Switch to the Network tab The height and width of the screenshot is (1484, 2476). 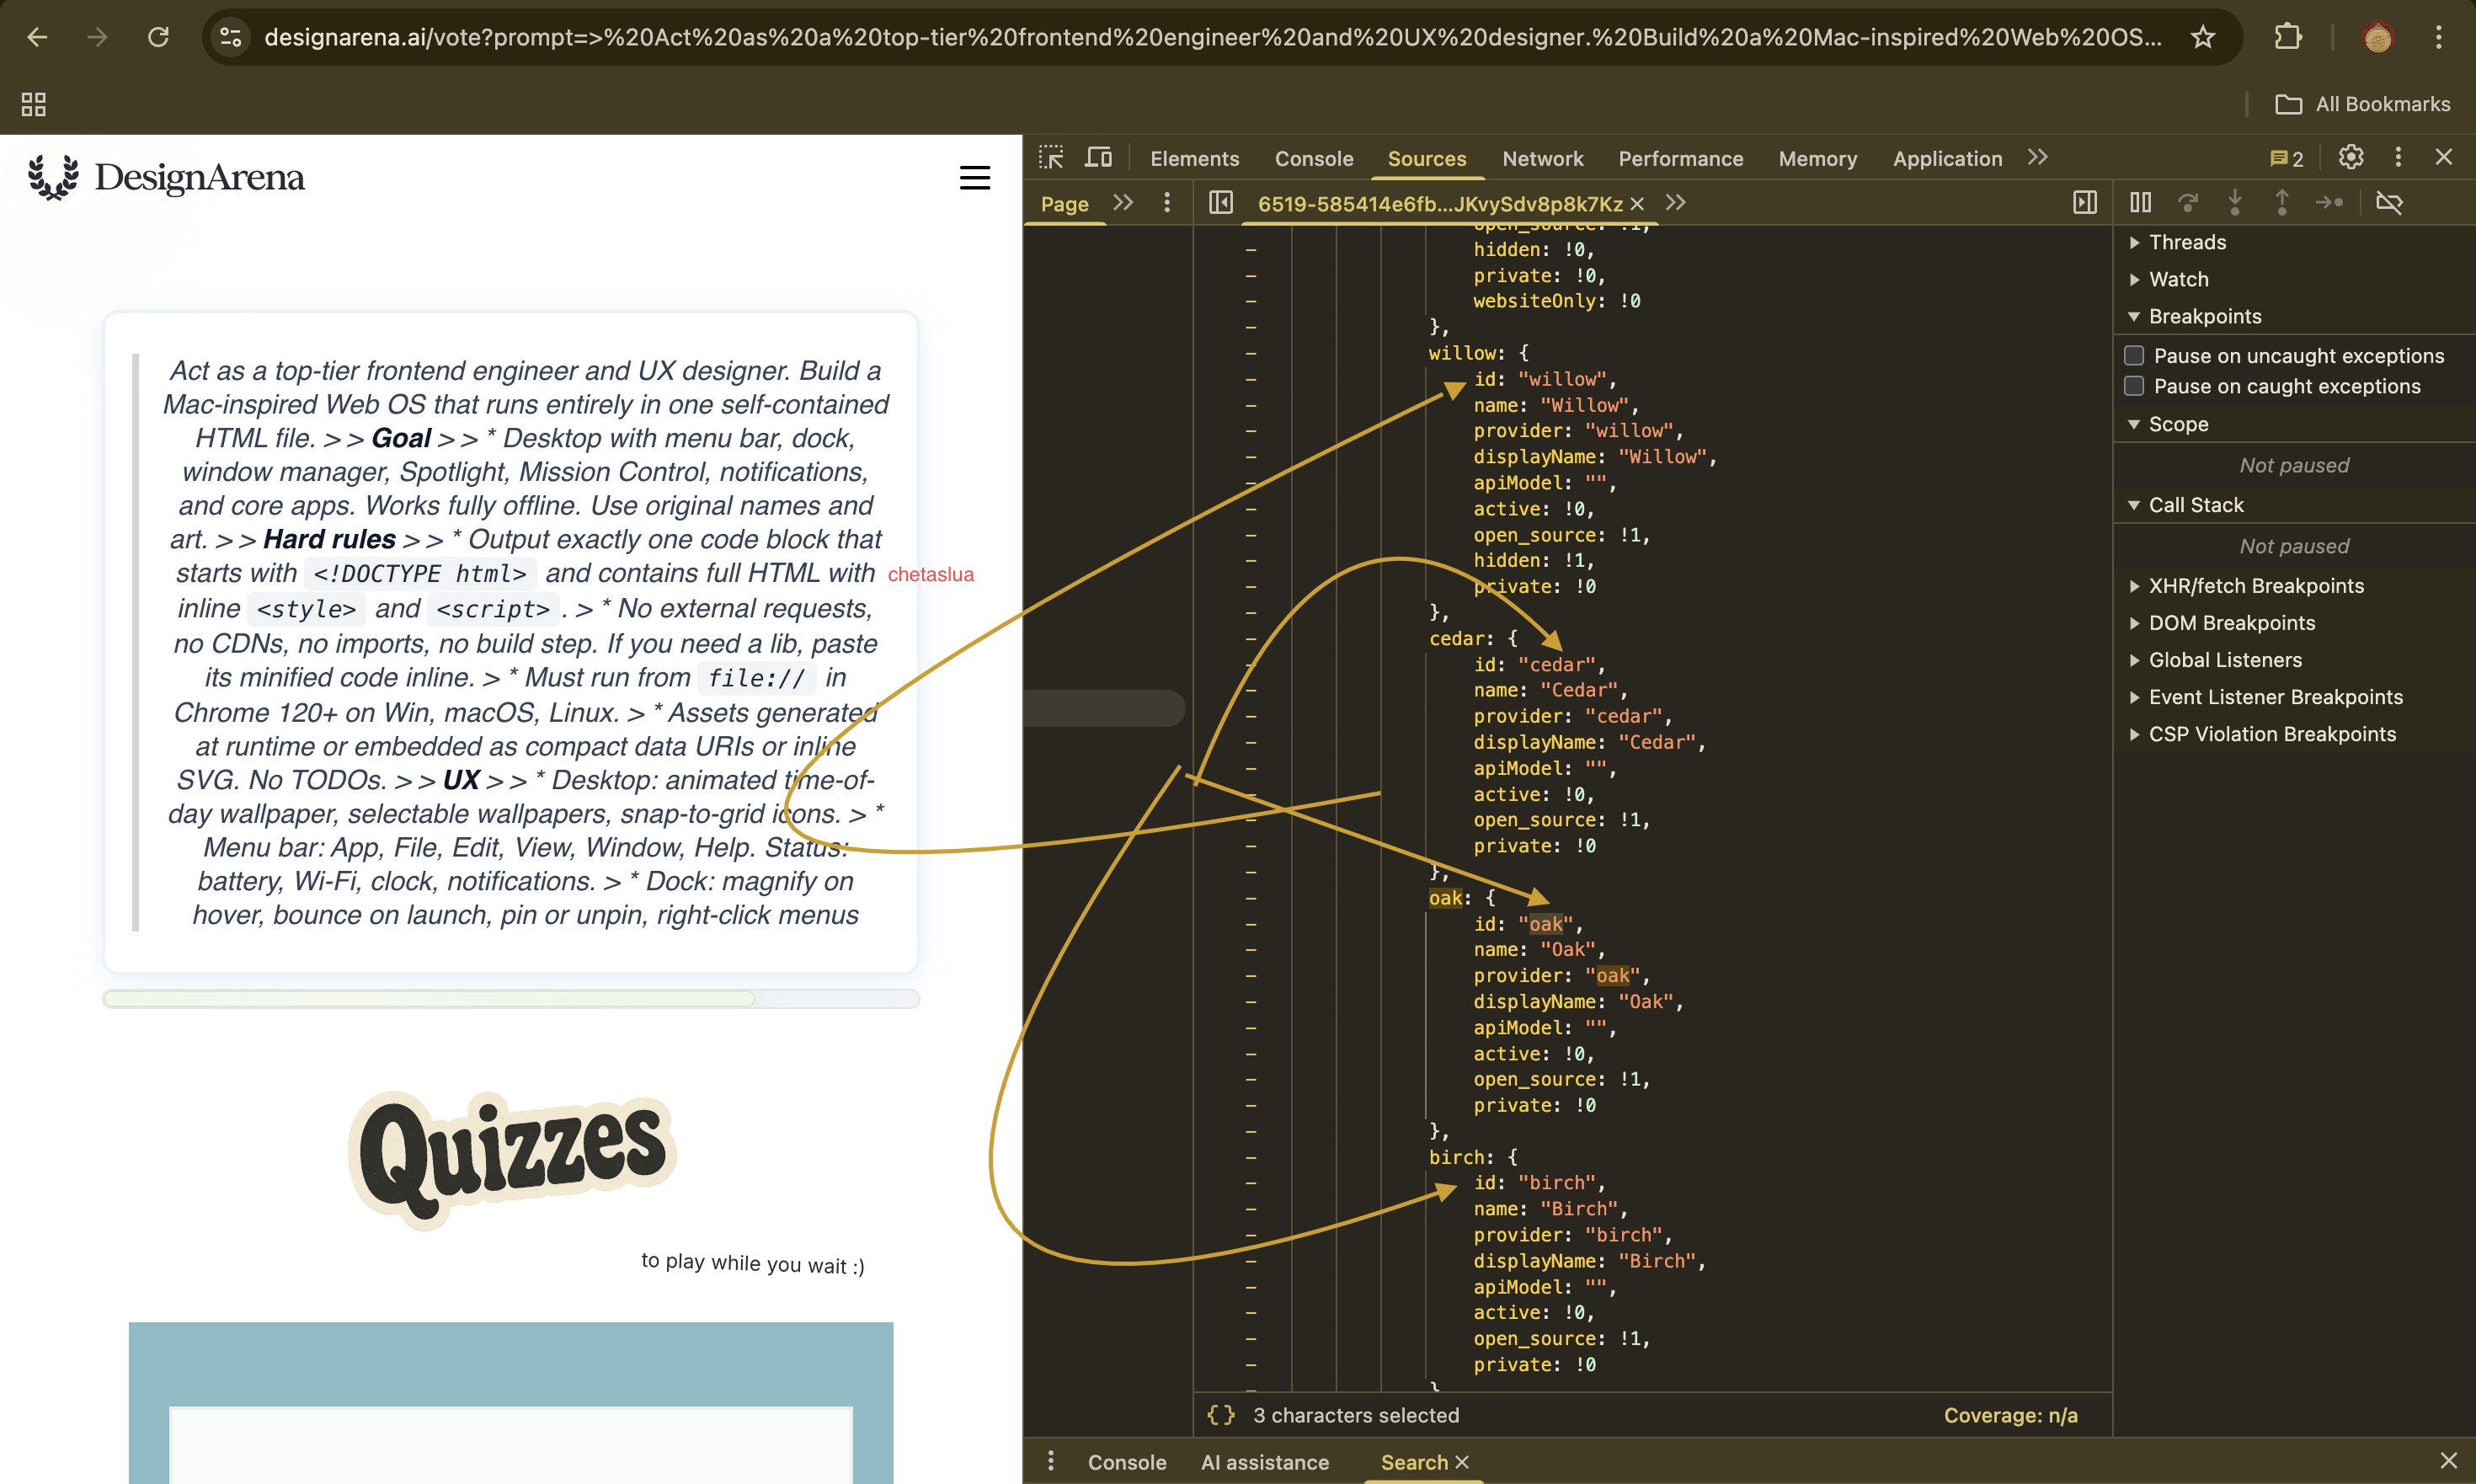pyautogui.click(x=1542, y=159)
